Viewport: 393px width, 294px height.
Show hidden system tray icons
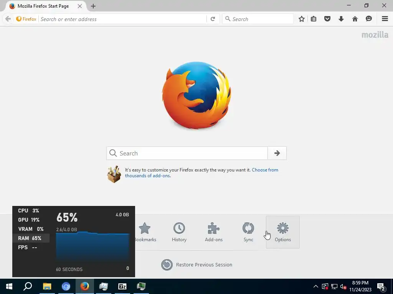(316, 286)
